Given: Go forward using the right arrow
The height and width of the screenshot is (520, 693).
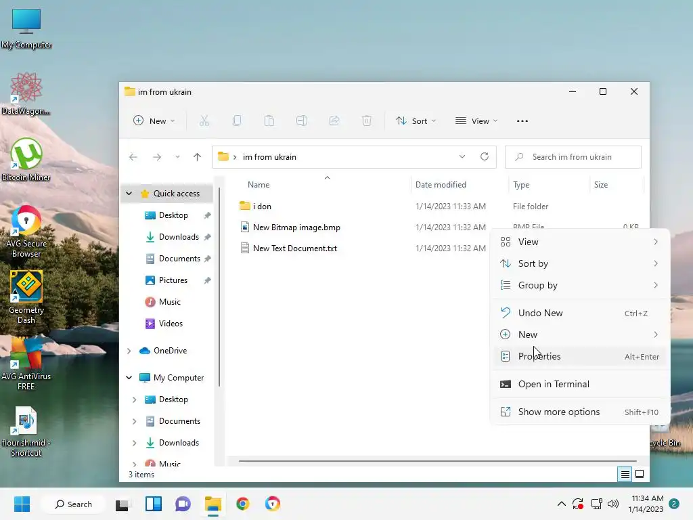Looking at the screenshot, I should point(157,157).
